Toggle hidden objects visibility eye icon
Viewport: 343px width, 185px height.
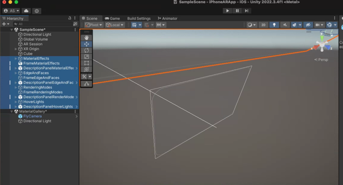pyautogui.click(x=308, y=25)
